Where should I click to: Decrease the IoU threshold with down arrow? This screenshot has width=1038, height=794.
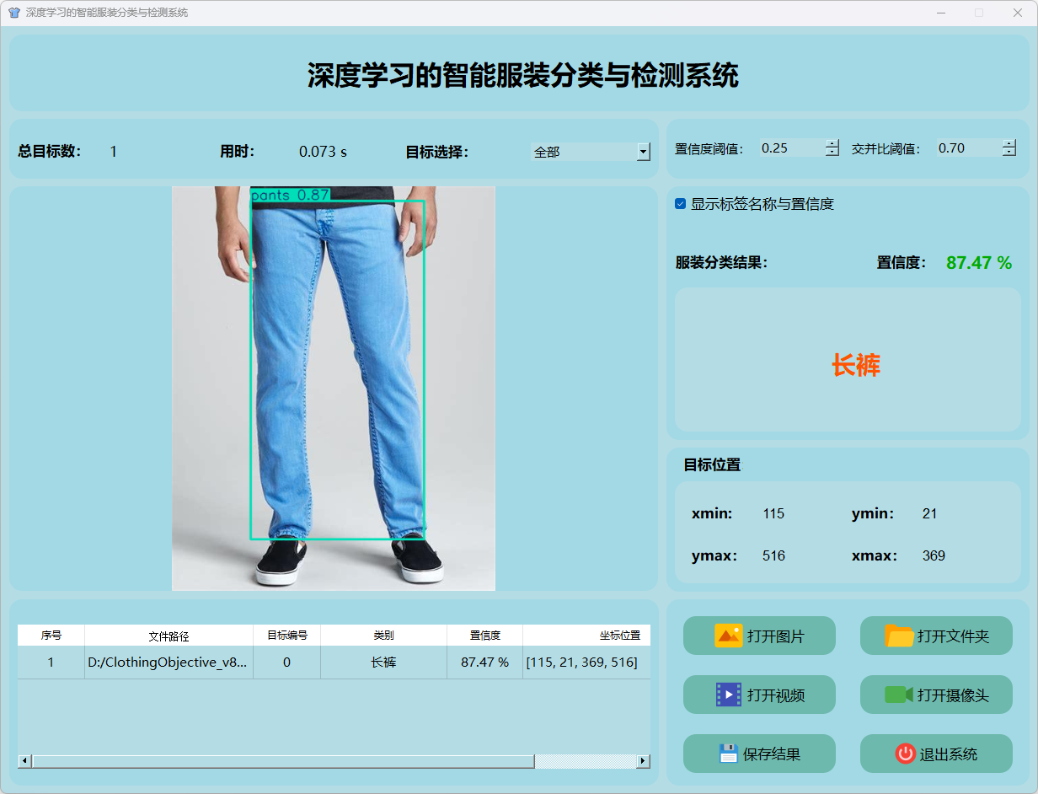coord(1009,153)
